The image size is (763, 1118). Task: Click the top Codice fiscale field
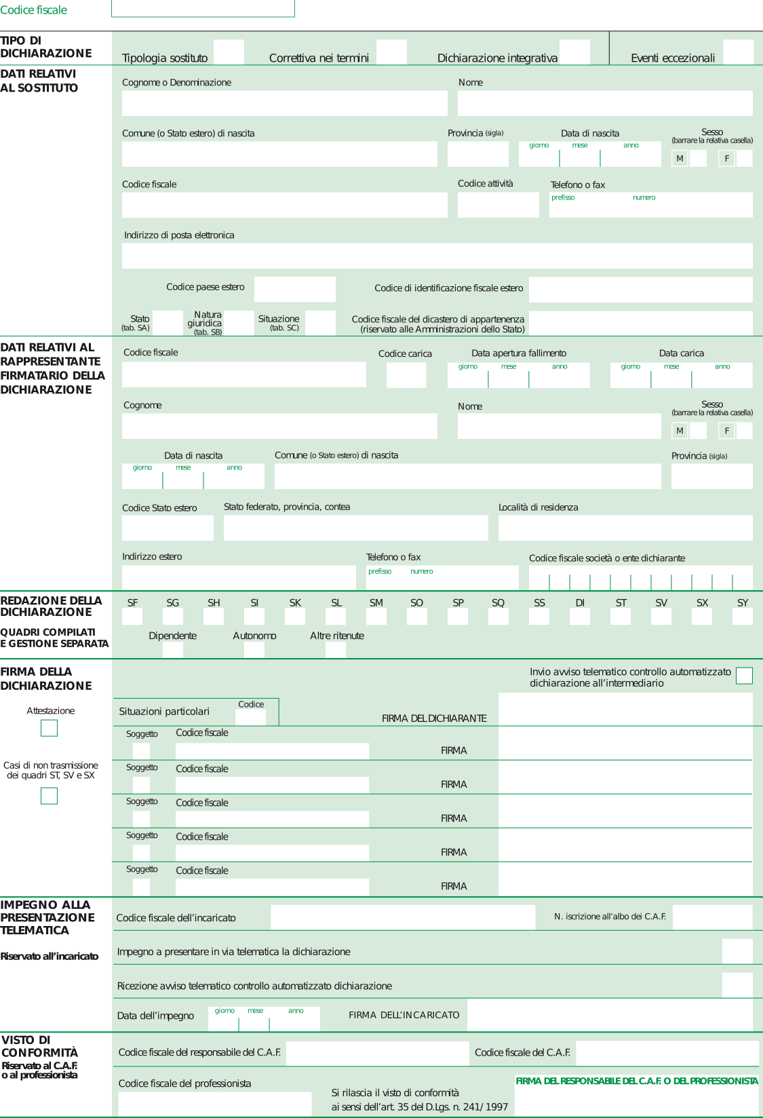(x=203, y=8)
